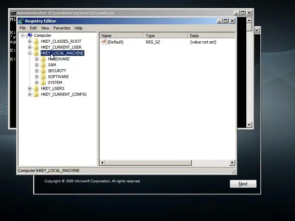The image size is (295, 221).
Task: Expand the SECURITY subkey
Action: (37, 71)
